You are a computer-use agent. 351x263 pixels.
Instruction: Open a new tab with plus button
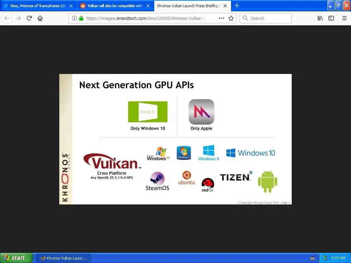tap(237, 5)
